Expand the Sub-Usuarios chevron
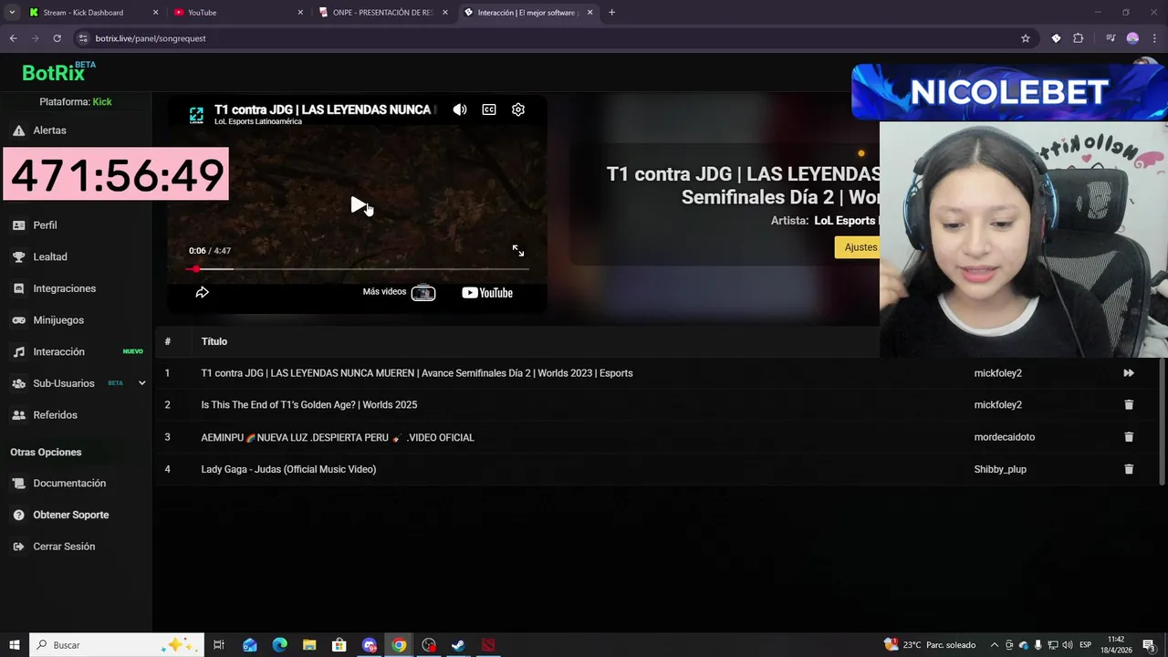Viewport: 1168px width, 657px height. pyautogui.click(x=141, y=383)
